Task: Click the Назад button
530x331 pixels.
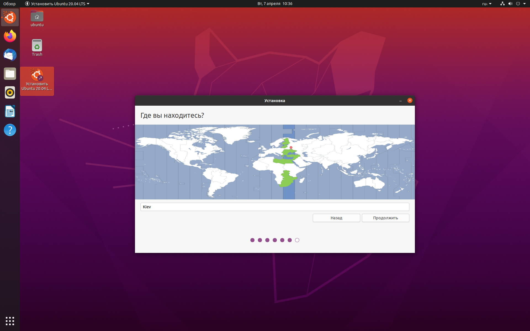Action: click(336, 218)
